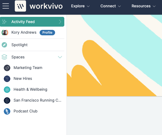Click the Marketing Team megaphone icon

(x=7, y=68)
